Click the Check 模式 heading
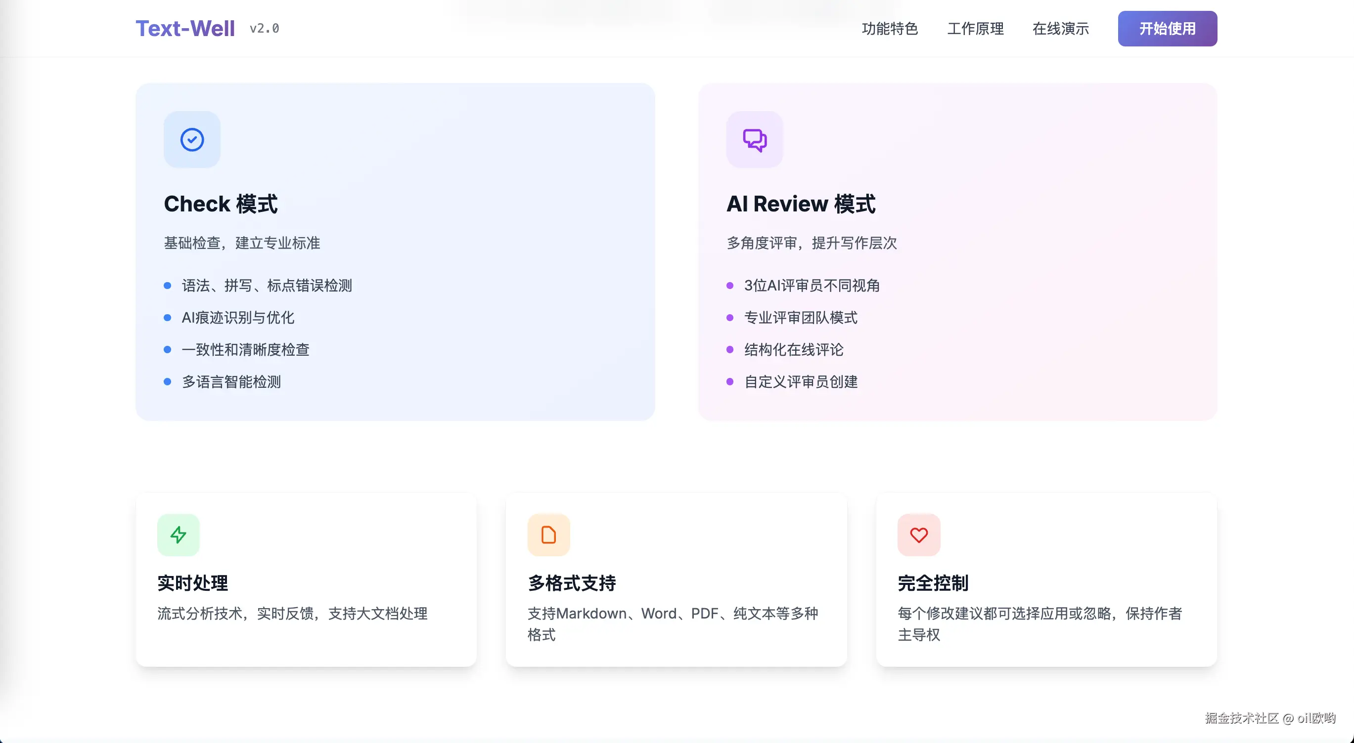Image resolution: width=1354 pixels, height=743 pixels. [x=220, y=204]
